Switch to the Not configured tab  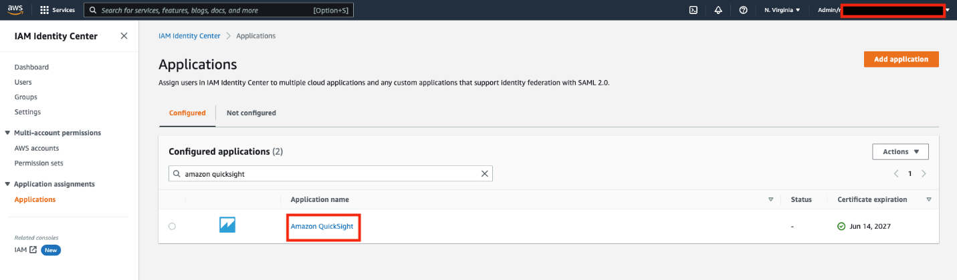coord(251,113)
